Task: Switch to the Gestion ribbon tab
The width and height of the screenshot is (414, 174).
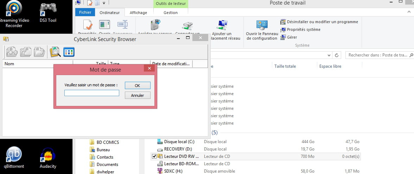Action: click(x=171, y=12)
